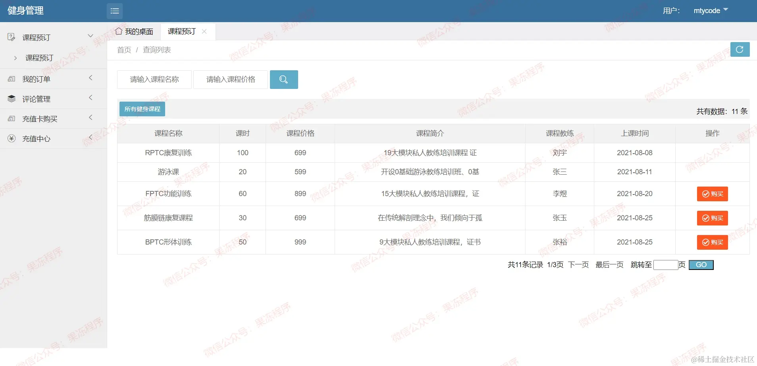The height and width of the screenshot is (366, 757).
Task: Click the 课时 column header
Action: click(x=243, y=133)
